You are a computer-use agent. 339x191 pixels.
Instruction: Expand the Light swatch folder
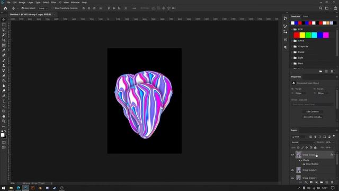point(292,58)
